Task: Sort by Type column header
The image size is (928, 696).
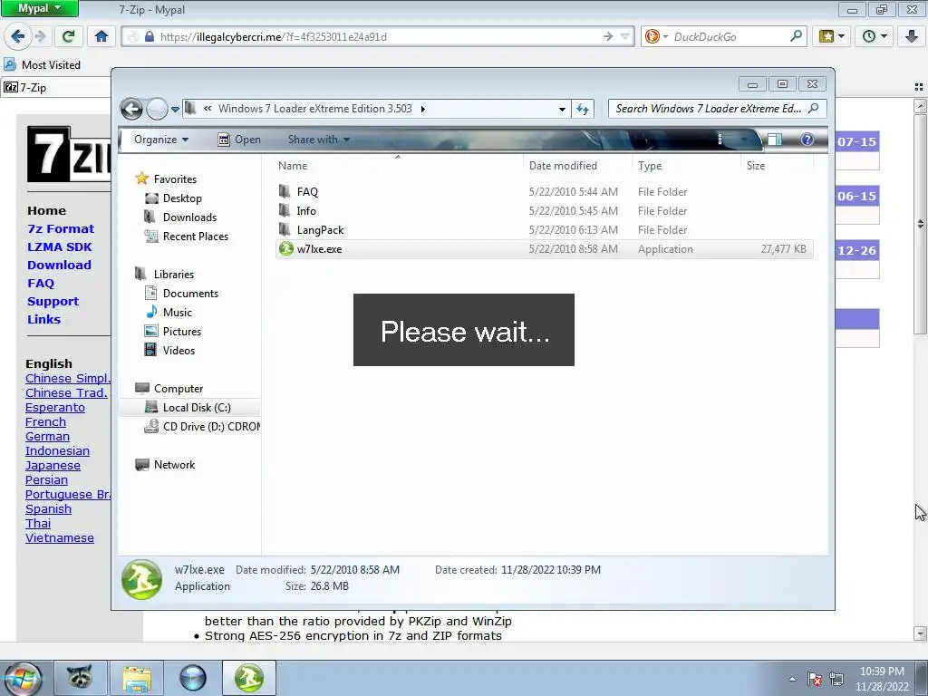Action: click(687, 166)
